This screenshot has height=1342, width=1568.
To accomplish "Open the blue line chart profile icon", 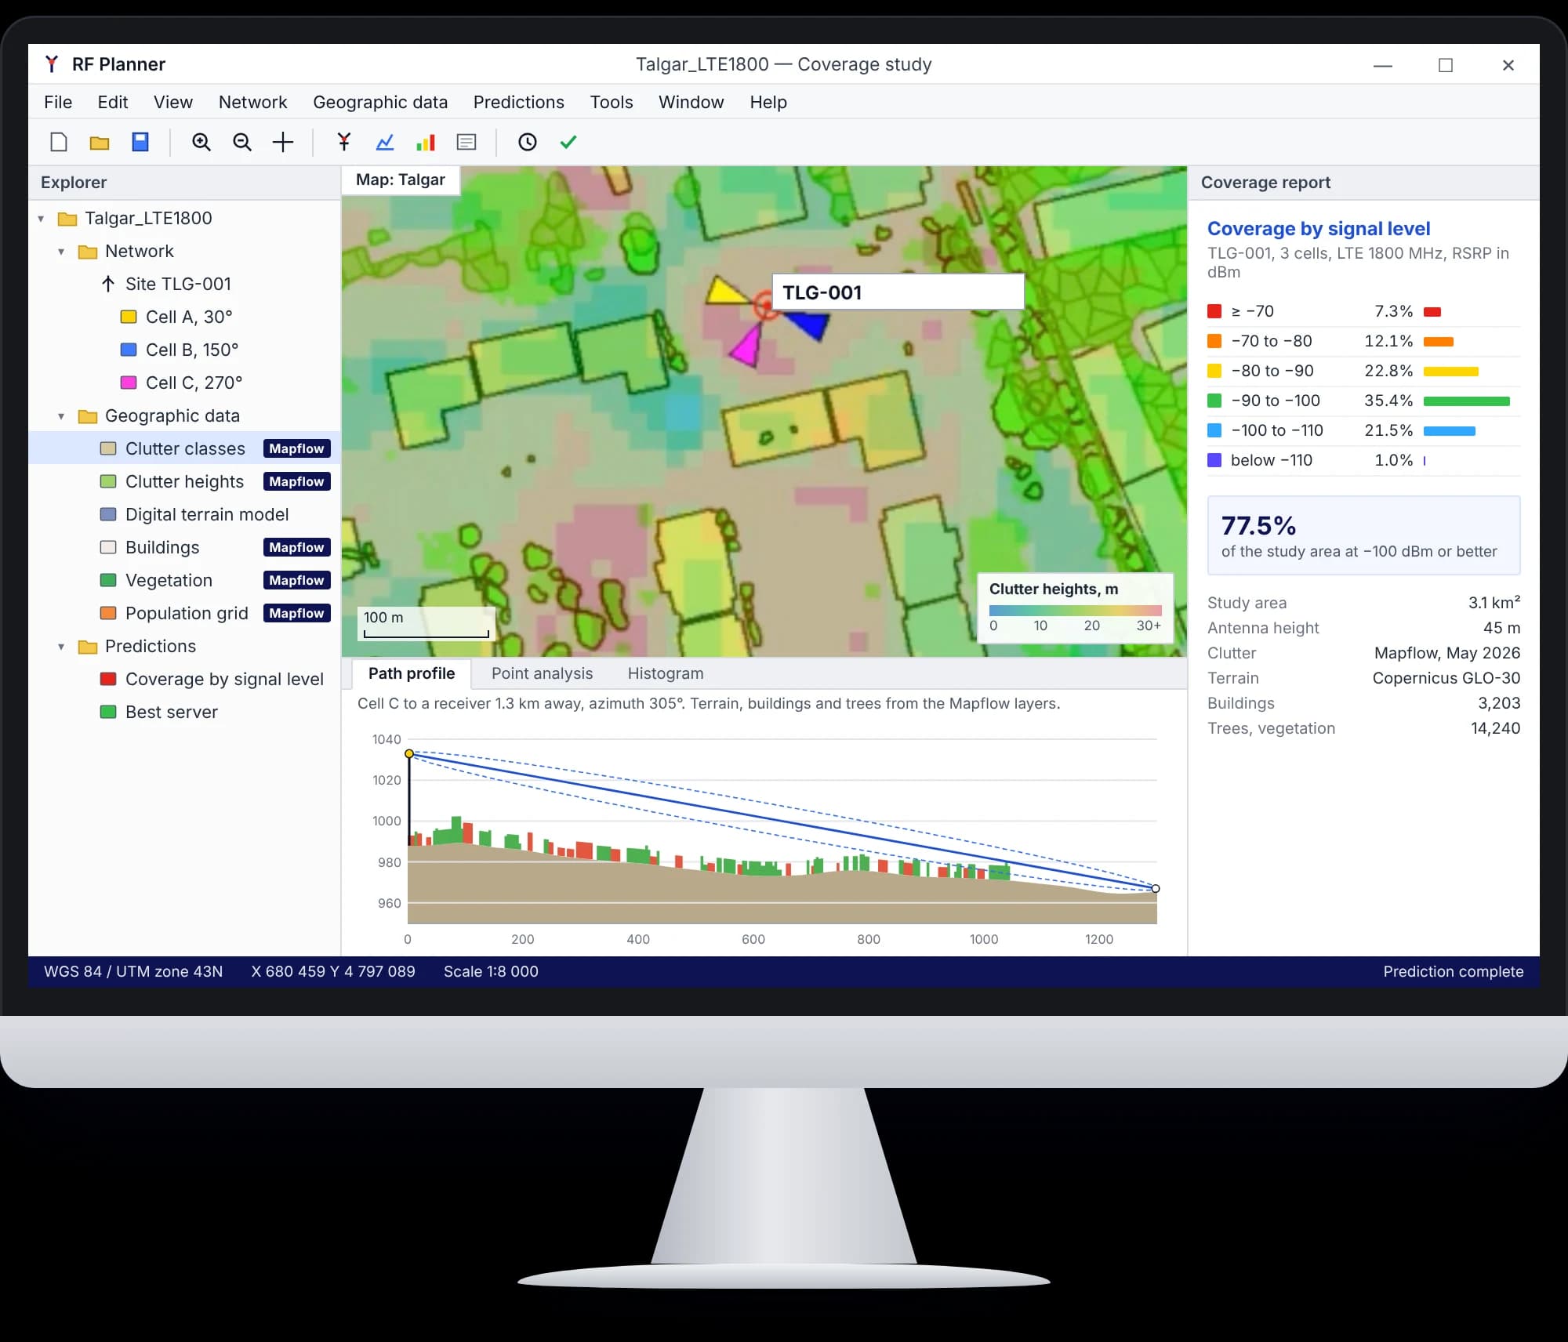I will (x=385, y=142).
